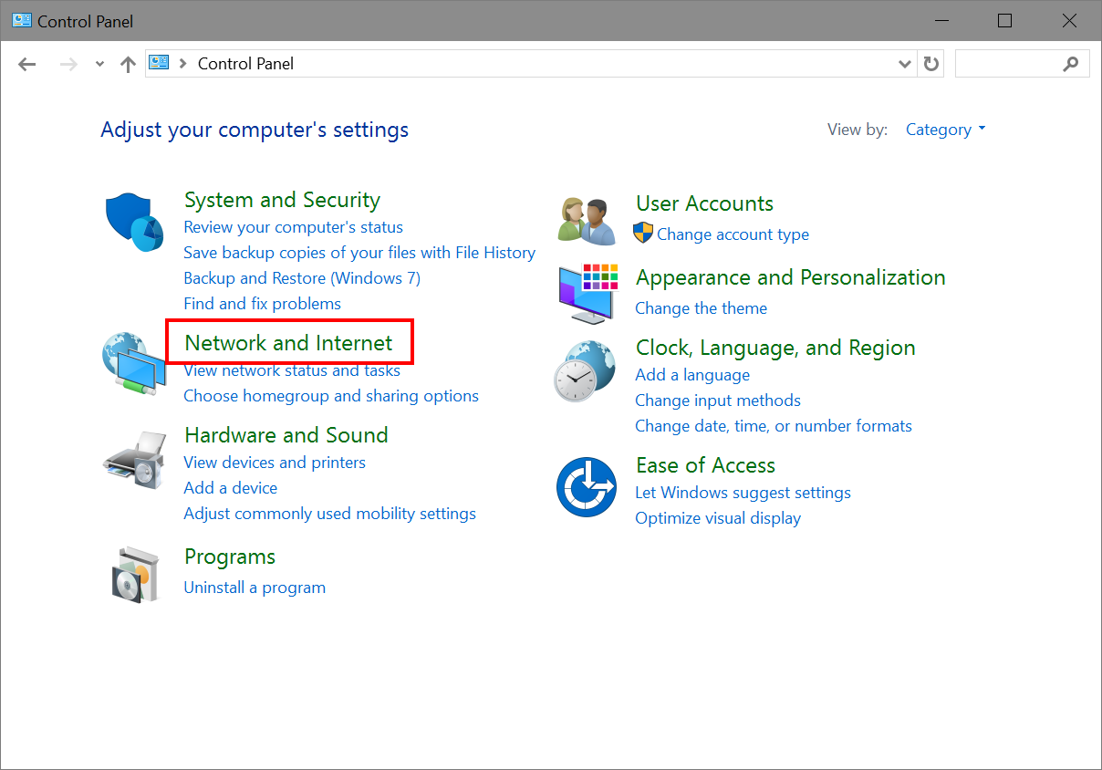The image size is (1102, 770).
Task: Navigate back with the back arrow
Action: click(x=27, y=64)
